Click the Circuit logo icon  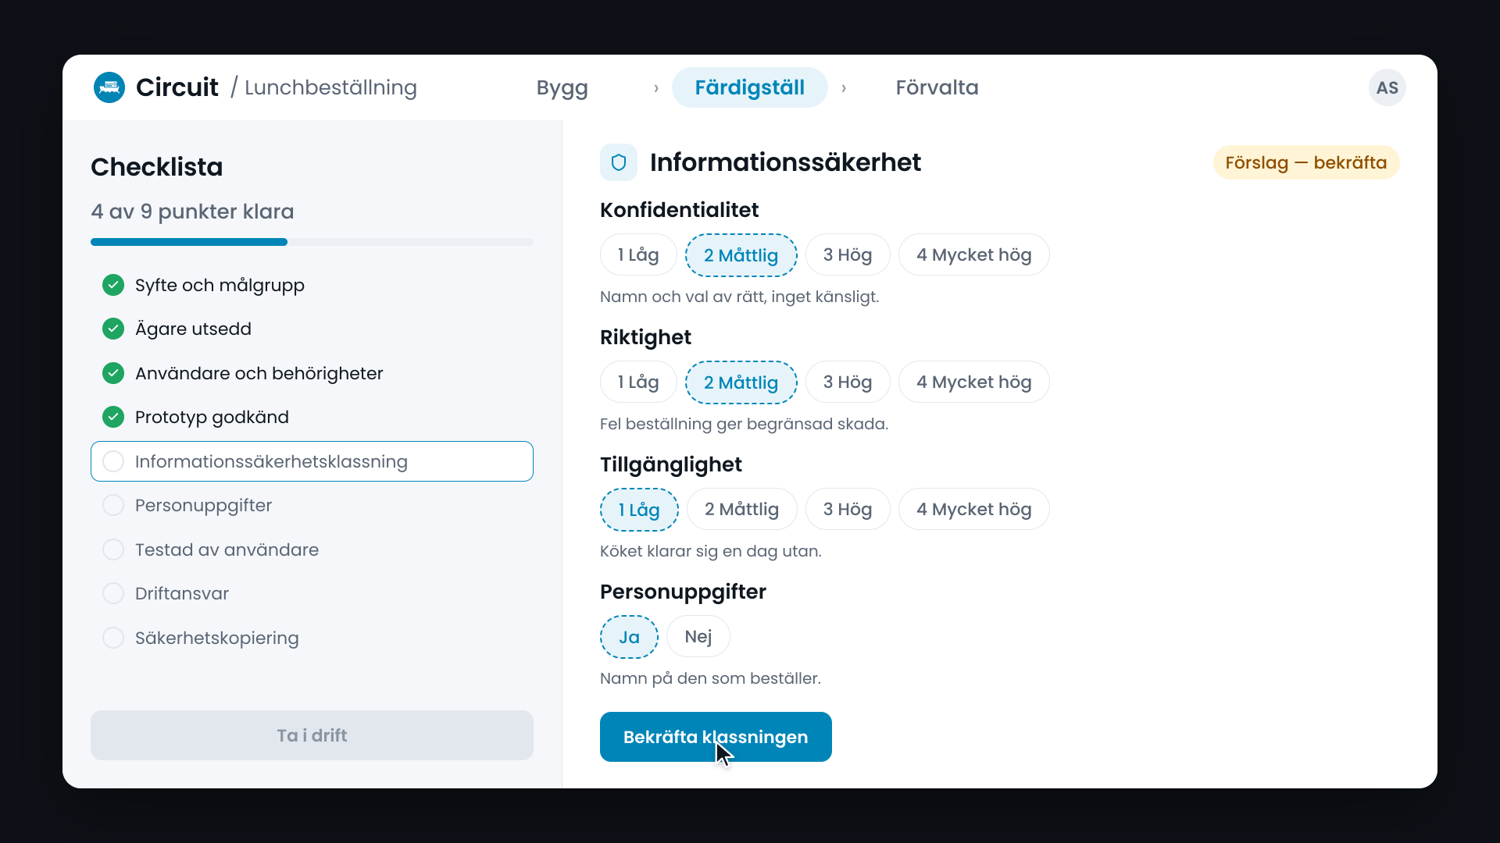tap(109, 87)
